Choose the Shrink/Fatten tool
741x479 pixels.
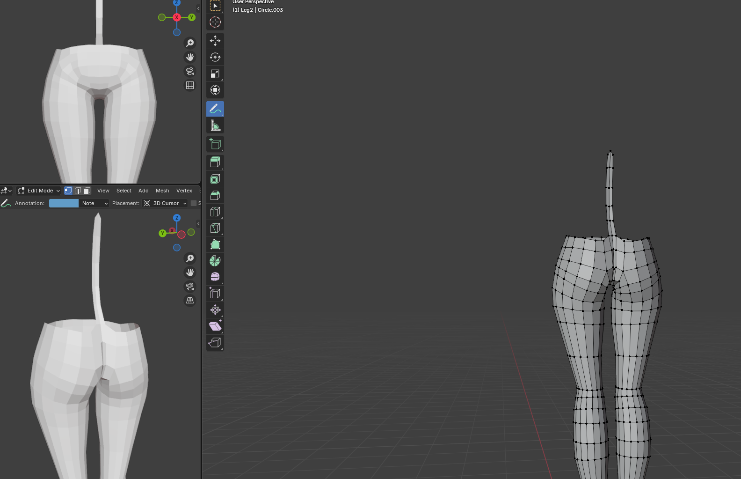point(215,310)
